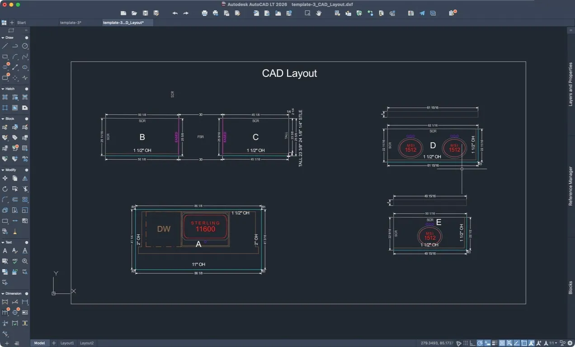Viewport: 575px width, 347px height.
Task: Select the Ellipse draw tool
Action: 25,67
